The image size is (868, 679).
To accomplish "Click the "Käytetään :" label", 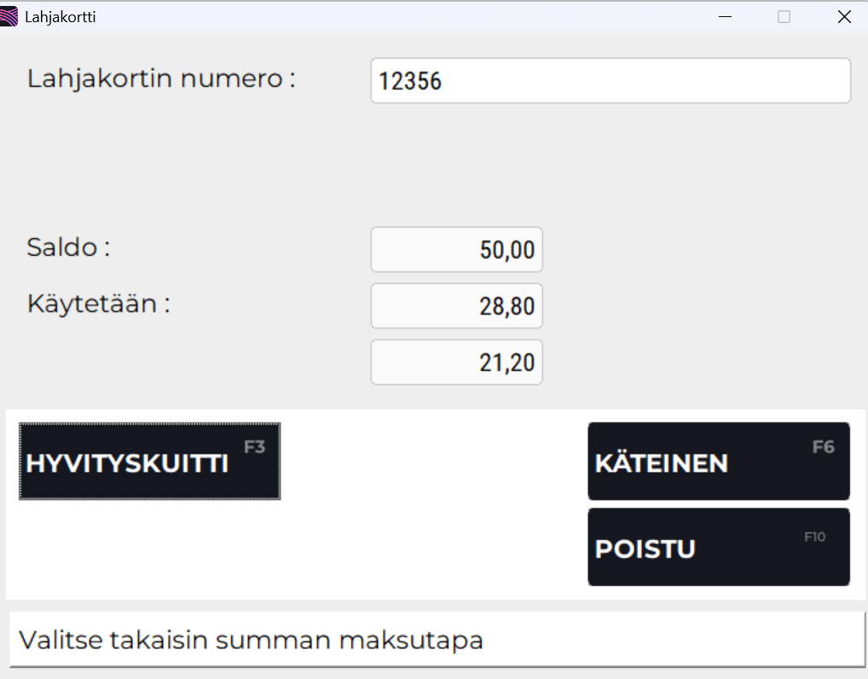I will point(98,304).
